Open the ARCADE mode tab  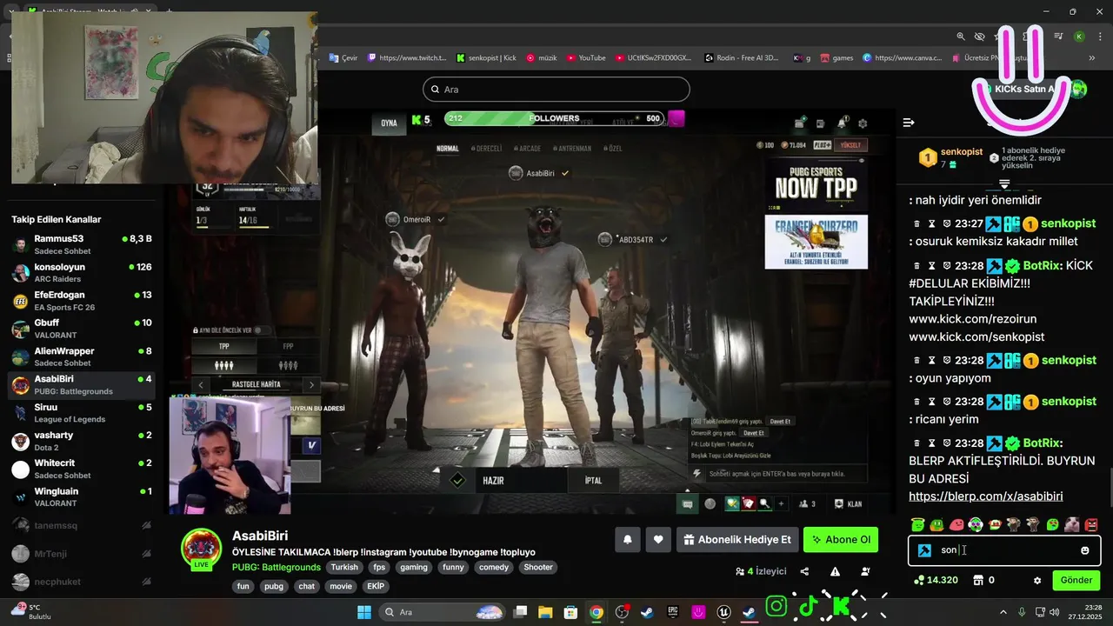[x=527, y=149]
